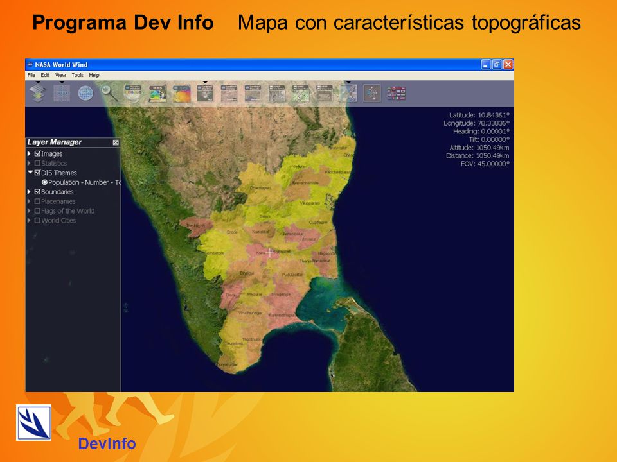Click the Madurai district label on map

coord(255,294)
